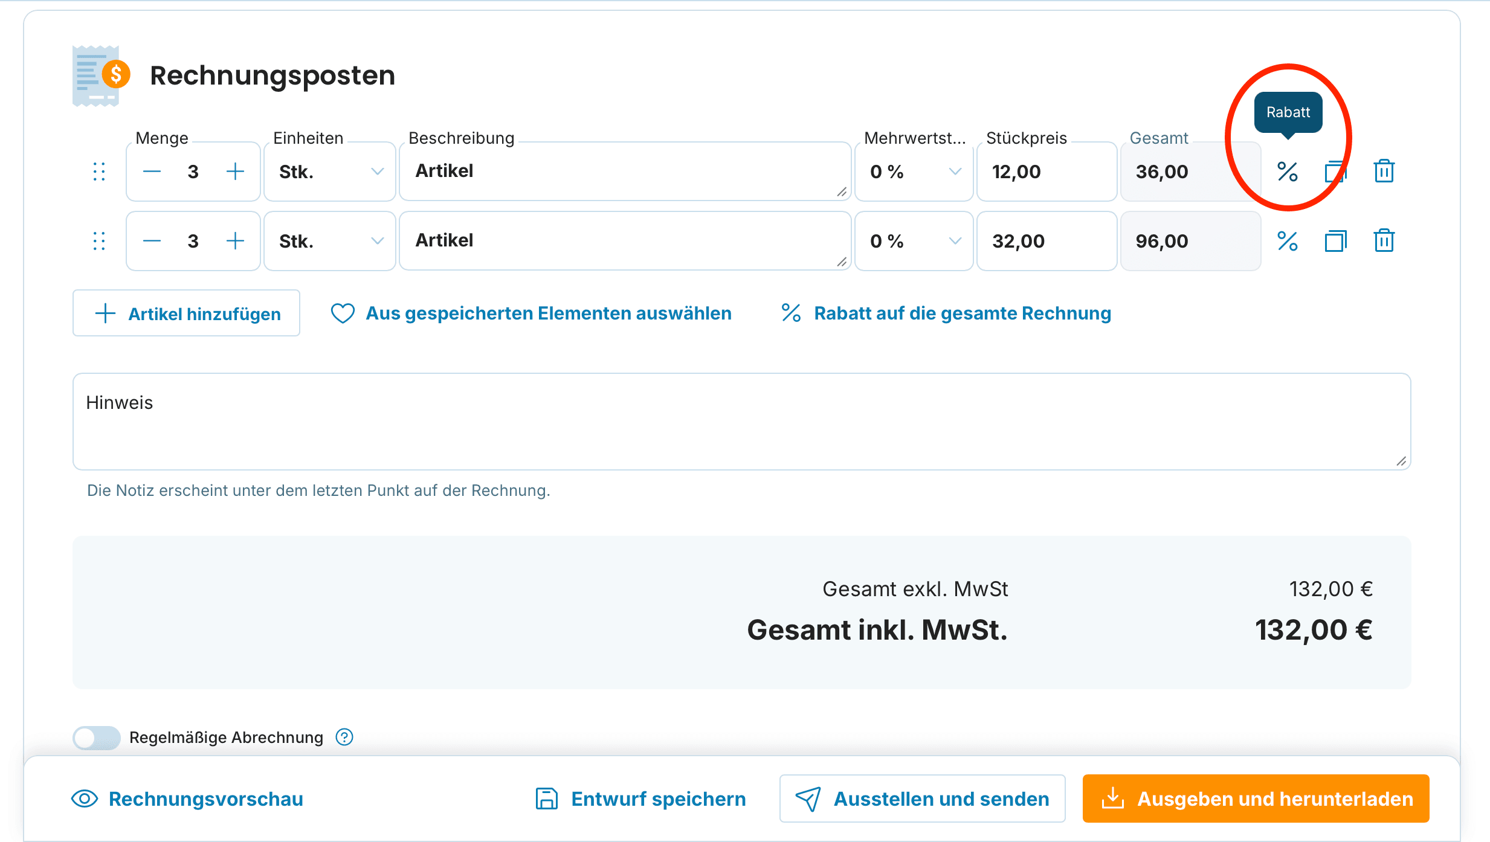1490x842 pixels.
Task: Open the Mehrwertsteuer dropdown in the 32,00 row
Action: point(914,242)
